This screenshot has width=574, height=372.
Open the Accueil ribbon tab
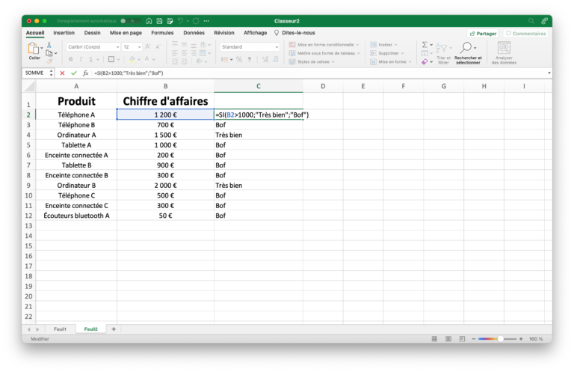click(x=35, y=33)
